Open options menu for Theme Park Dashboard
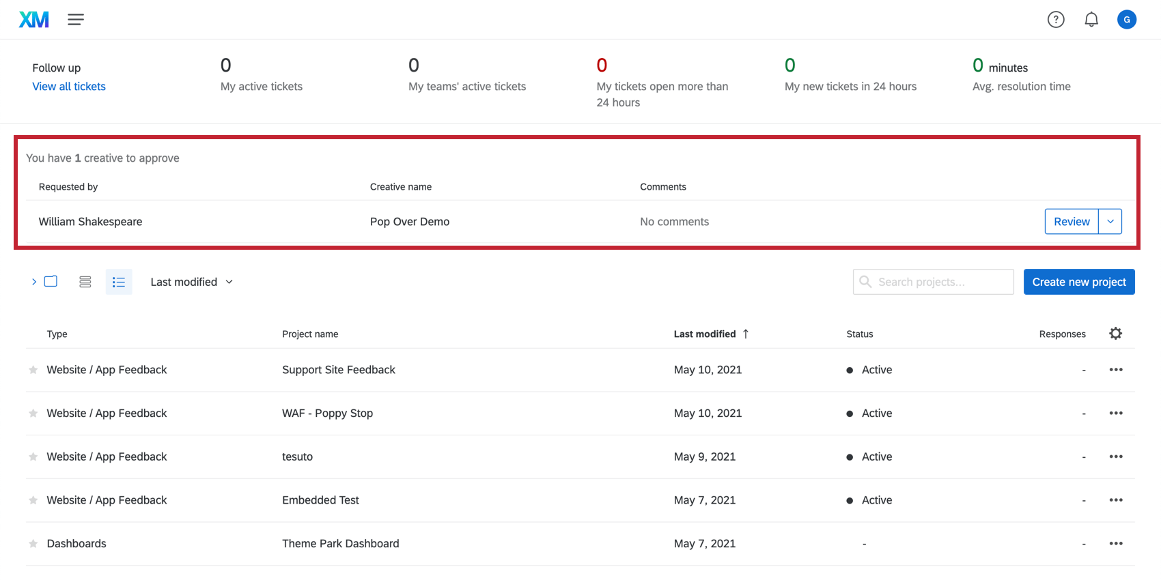 pyautogui.click(x=1116, y=544)
